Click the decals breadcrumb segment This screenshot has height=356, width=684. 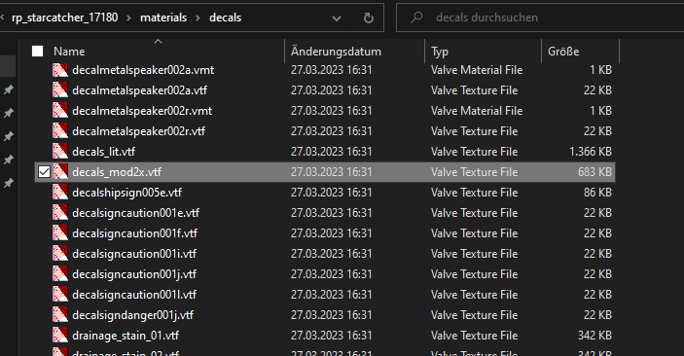tap(226, 18)
